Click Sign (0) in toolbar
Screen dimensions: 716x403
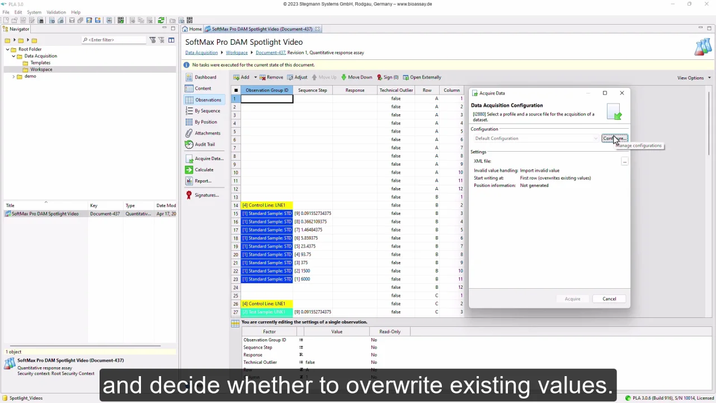point(388,77)
